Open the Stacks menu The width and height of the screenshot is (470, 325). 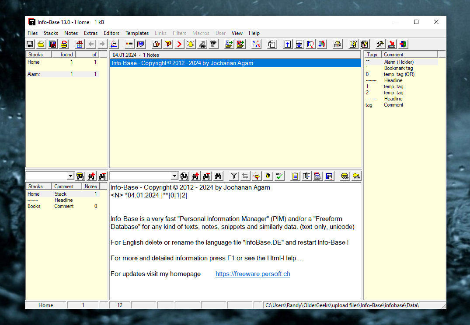[51, 33]
